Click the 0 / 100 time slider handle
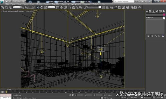The width and height of the screenshot is (166, 99). 9,89
